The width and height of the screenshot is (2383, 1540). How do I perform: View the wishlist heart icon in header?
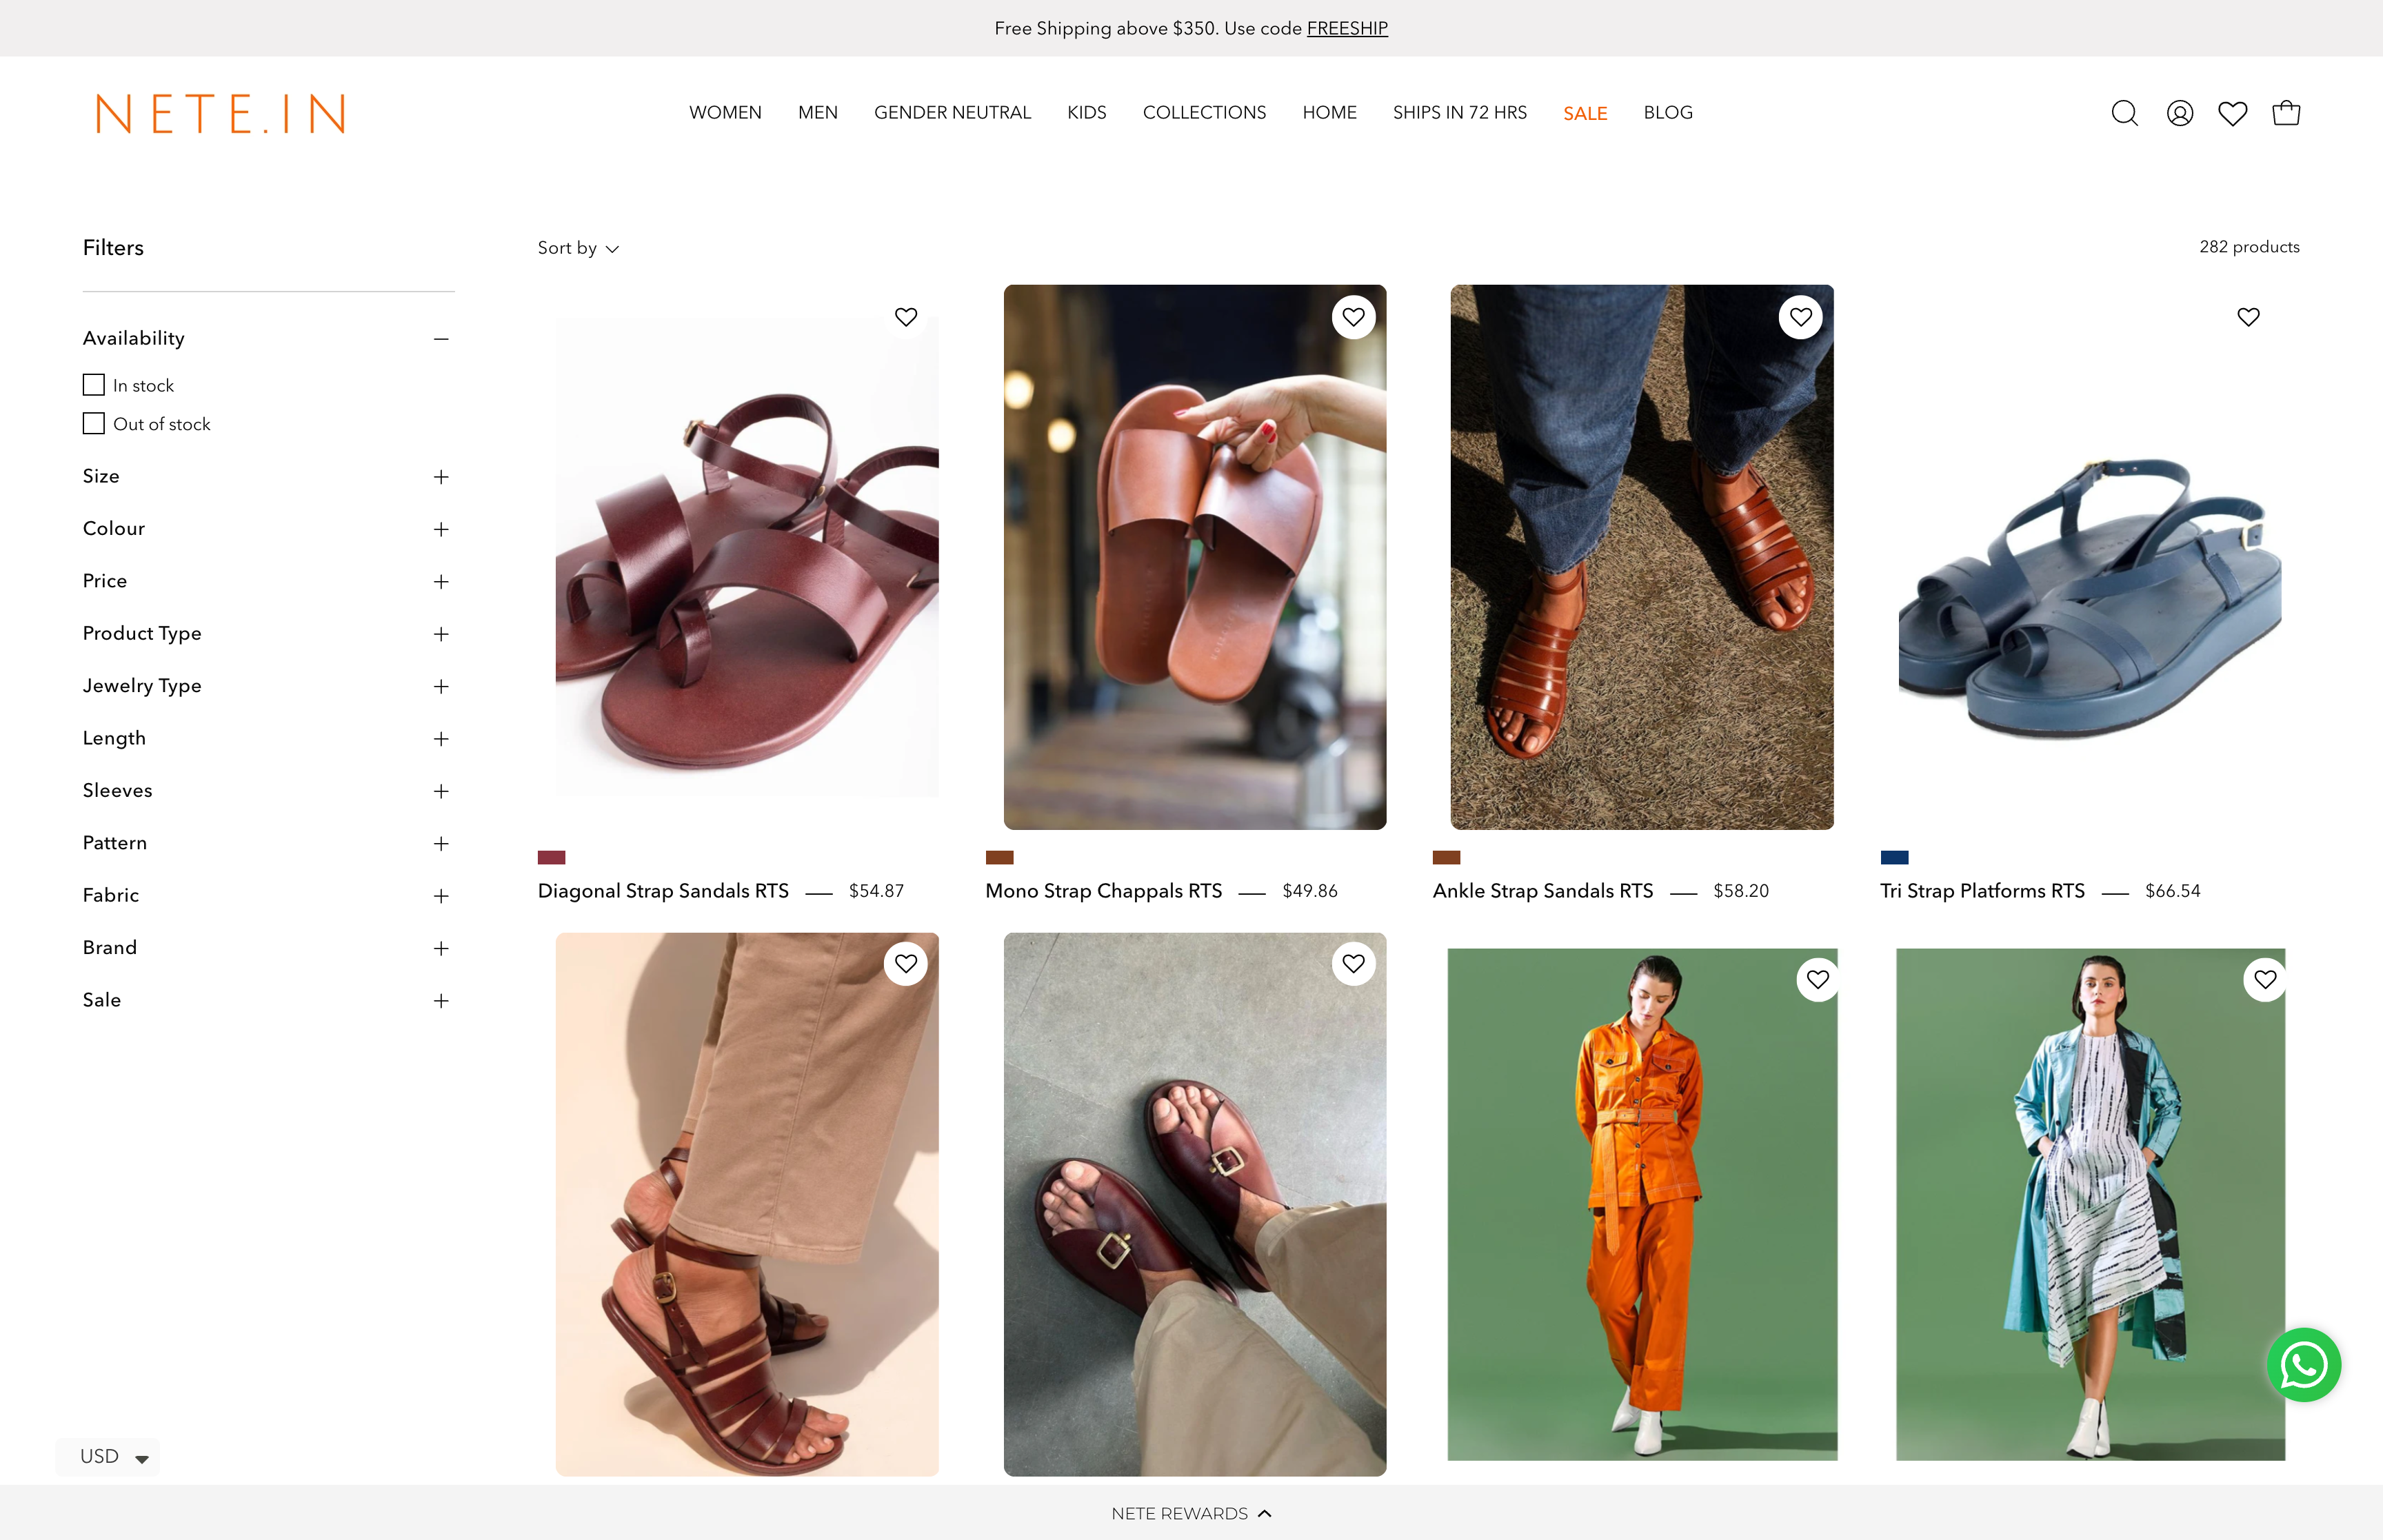[2233, 113]
